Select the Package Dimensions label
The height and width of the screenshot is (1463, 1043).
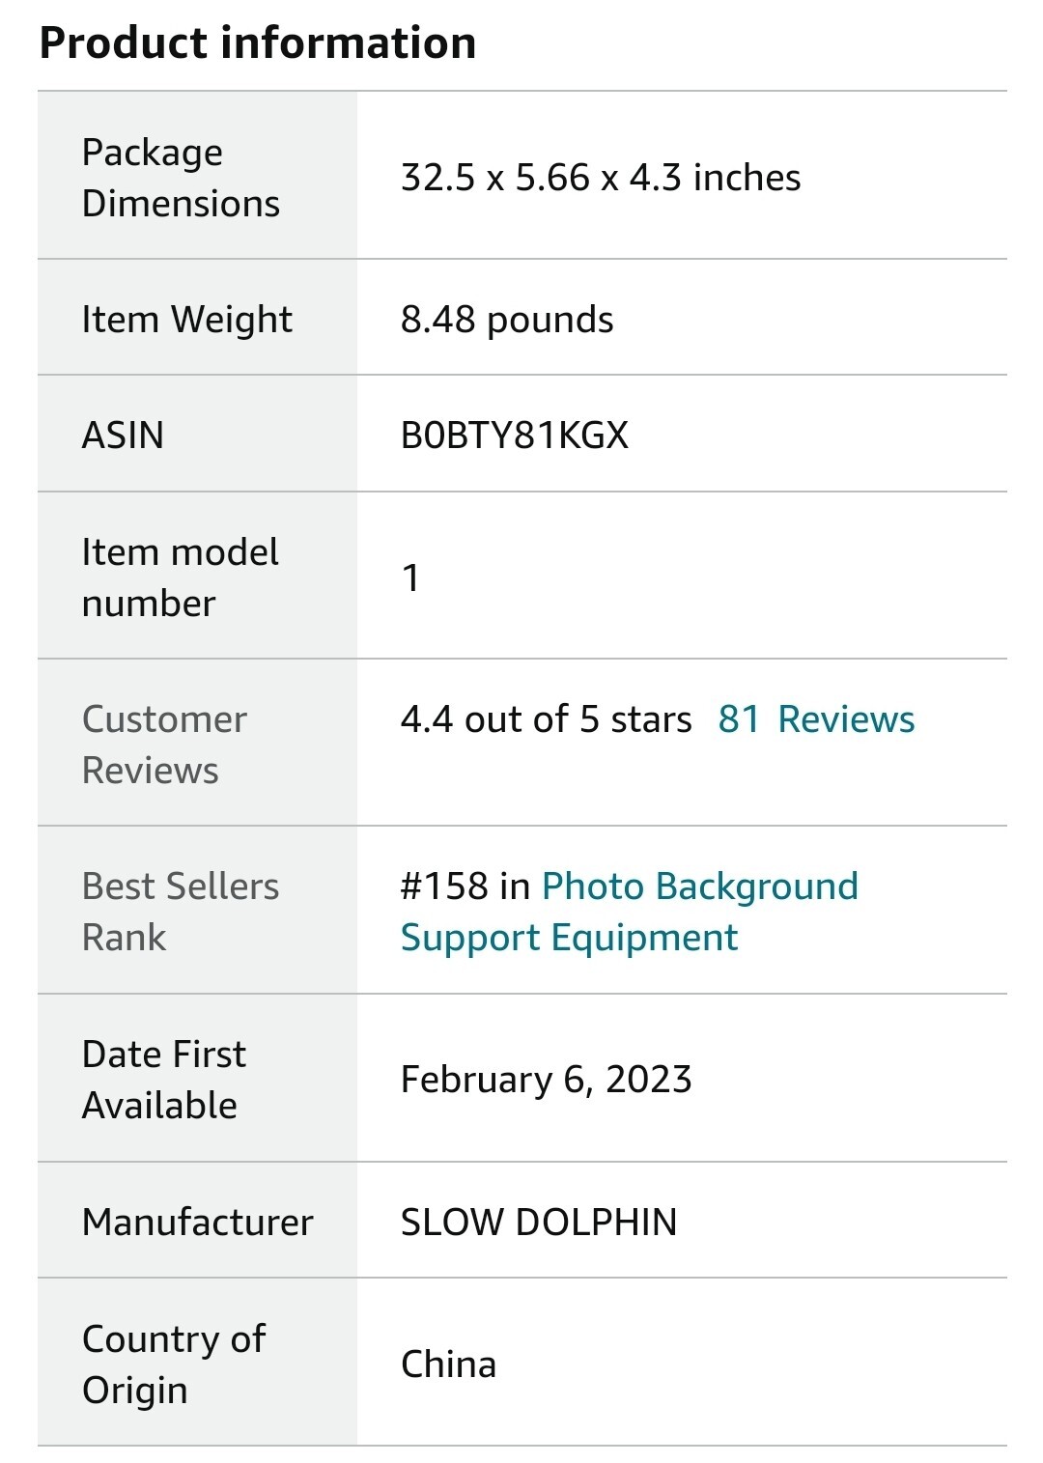tap(181, 178)
